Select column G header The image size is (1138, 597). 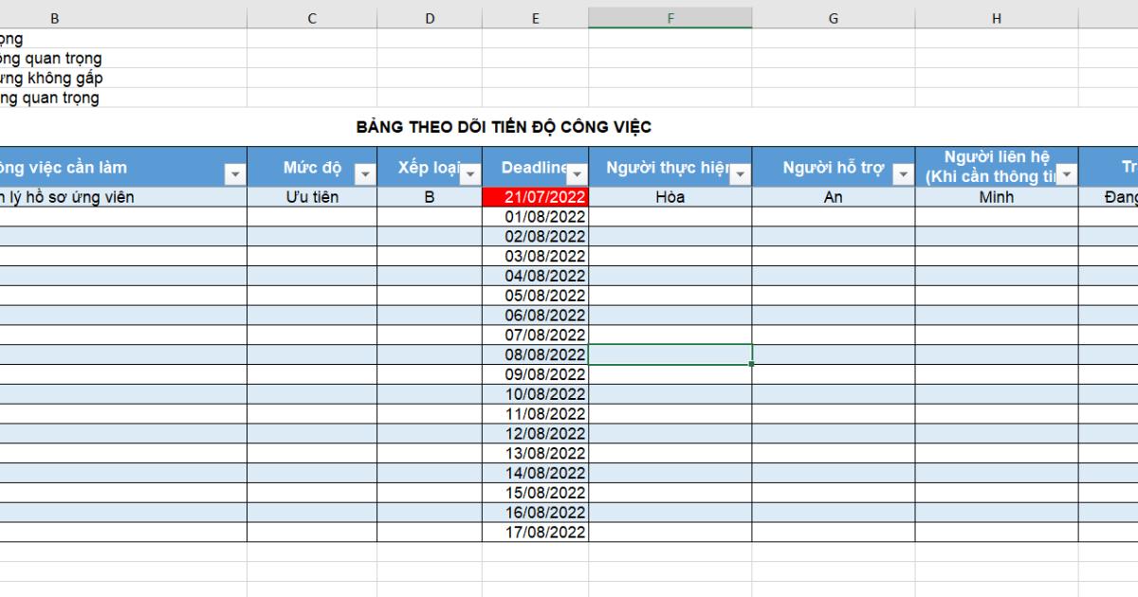834,18
